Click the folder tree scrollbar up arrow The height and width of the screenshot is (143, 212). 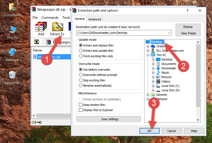tap(198, 42)
